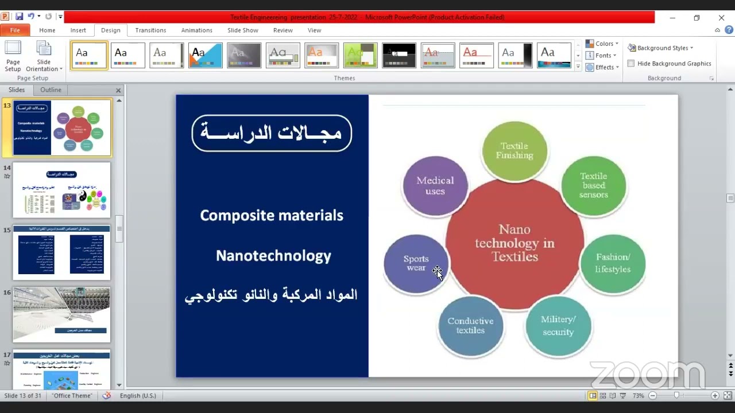Click the Arabic title box on slide
The width and height of the screenshot is (735, 413).
[272, 133]
